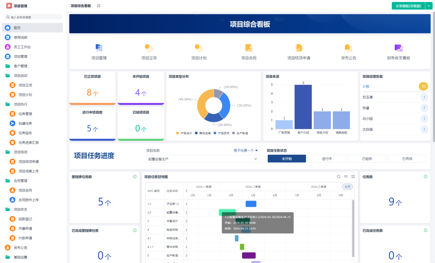The height and width of the screenshot is (263, 435).
Task: Click the 项目合同 dashboard shortcut icon
Action: coord(249,48)
